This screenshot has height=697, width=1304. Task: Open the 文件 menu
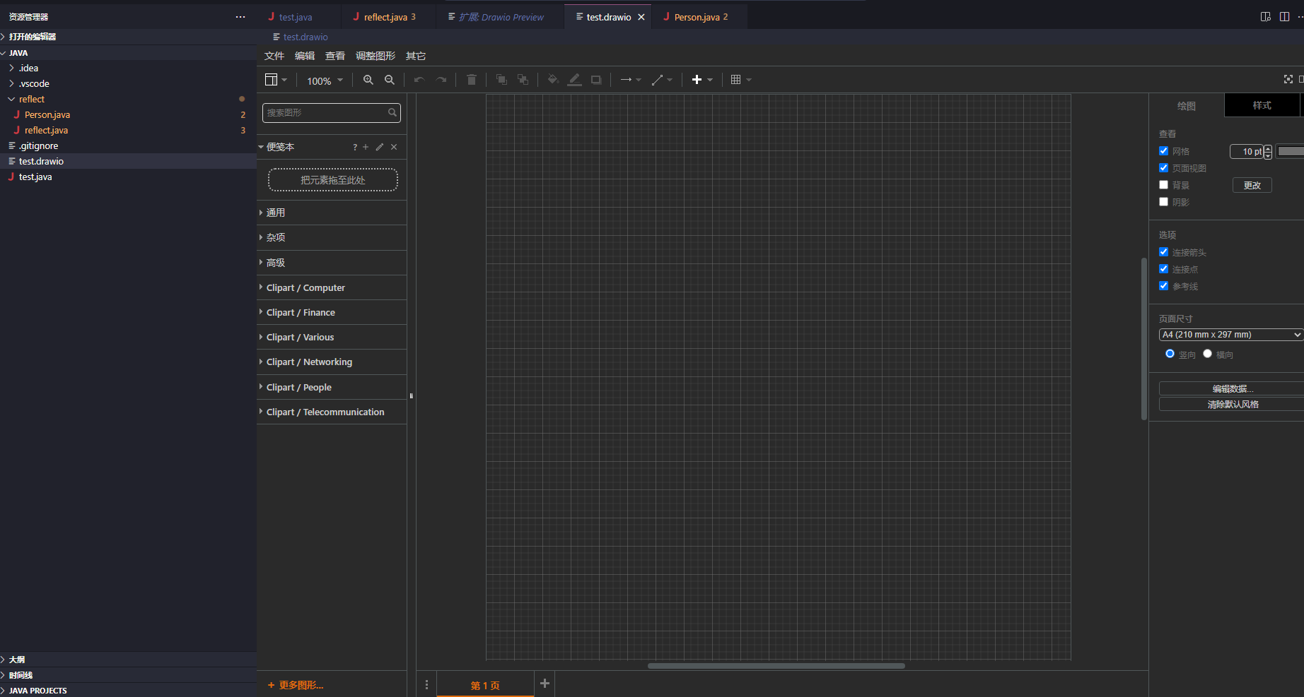274,56
